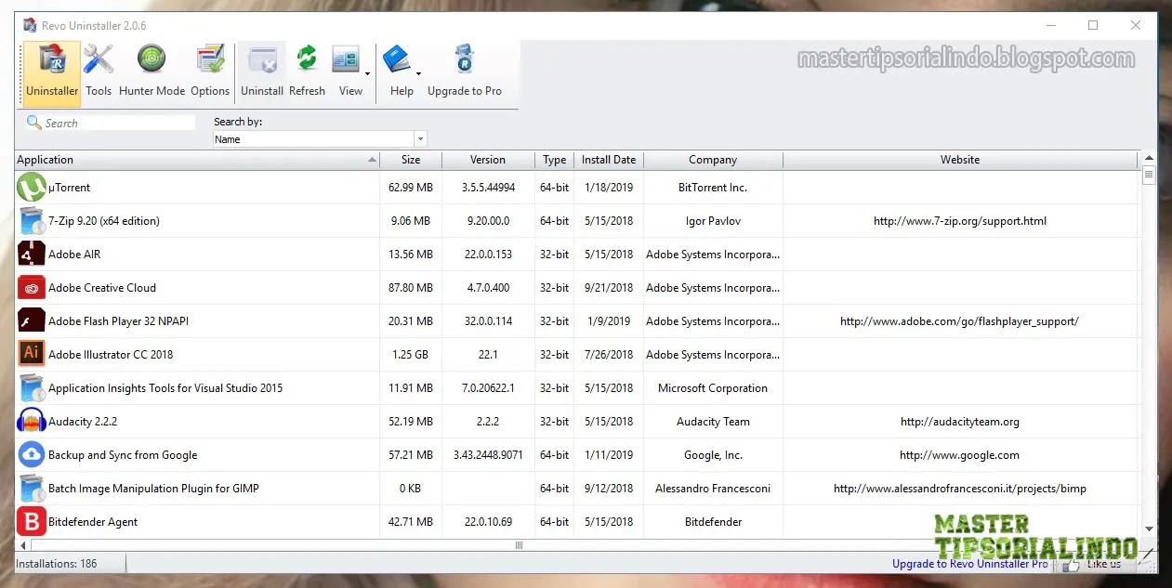Viewport: 1172px width, 588px height.
Task: Select the Application Insights Tools icon
Action: [32, 388]
